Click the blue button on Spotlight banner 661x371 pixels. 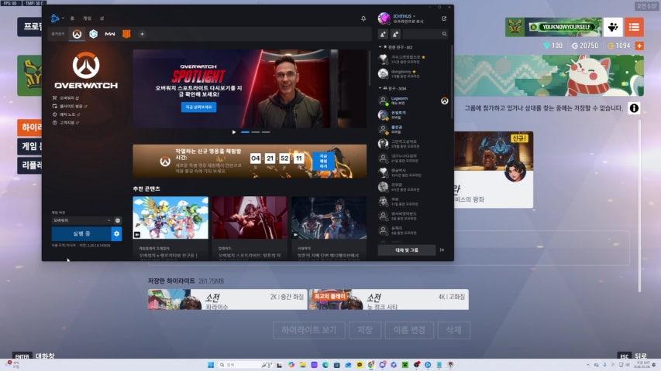199,107
